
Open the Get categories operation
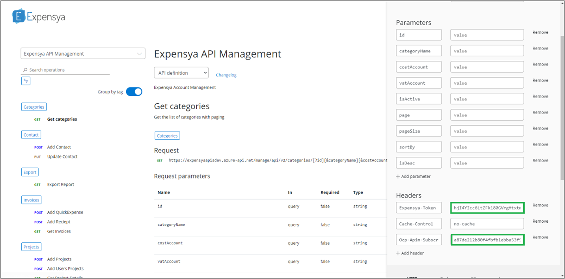click(x=62, y=119)
